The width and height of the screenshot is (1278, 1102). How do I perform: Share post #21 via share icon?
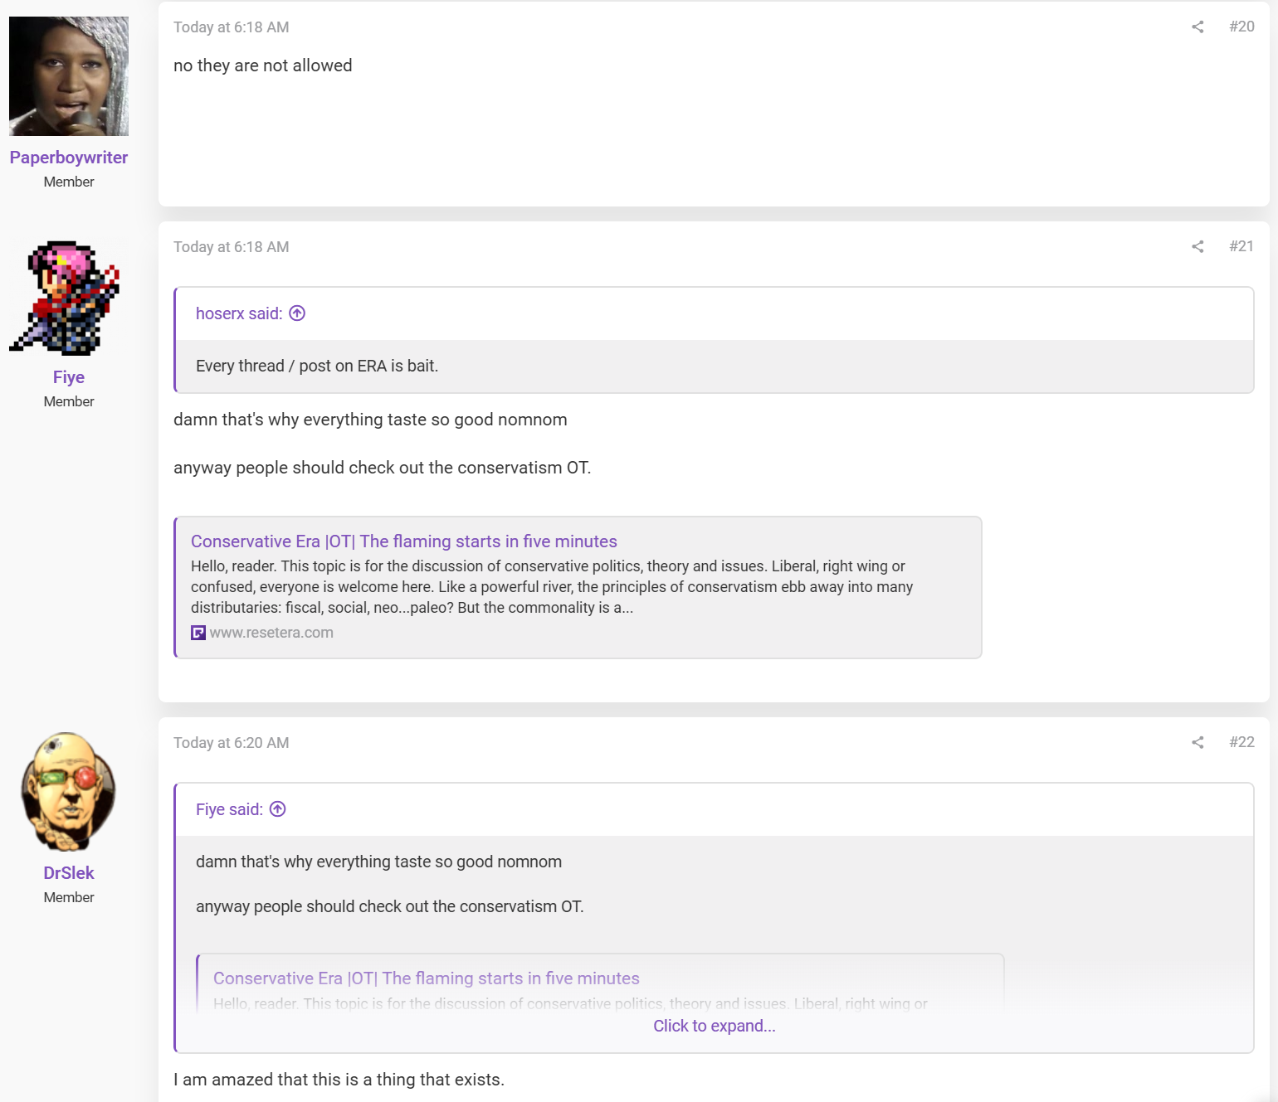point(1198,246)
